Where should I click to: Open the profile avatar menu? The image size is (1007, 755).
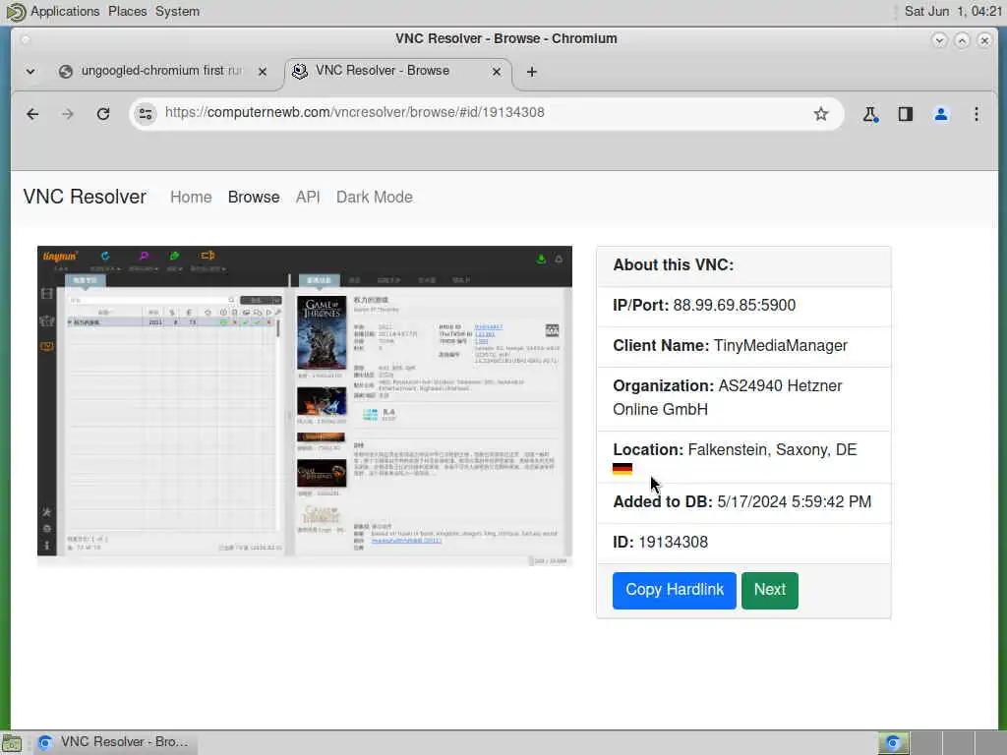941,114
